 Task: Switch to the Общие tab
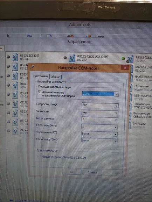[x=55, y=77]
